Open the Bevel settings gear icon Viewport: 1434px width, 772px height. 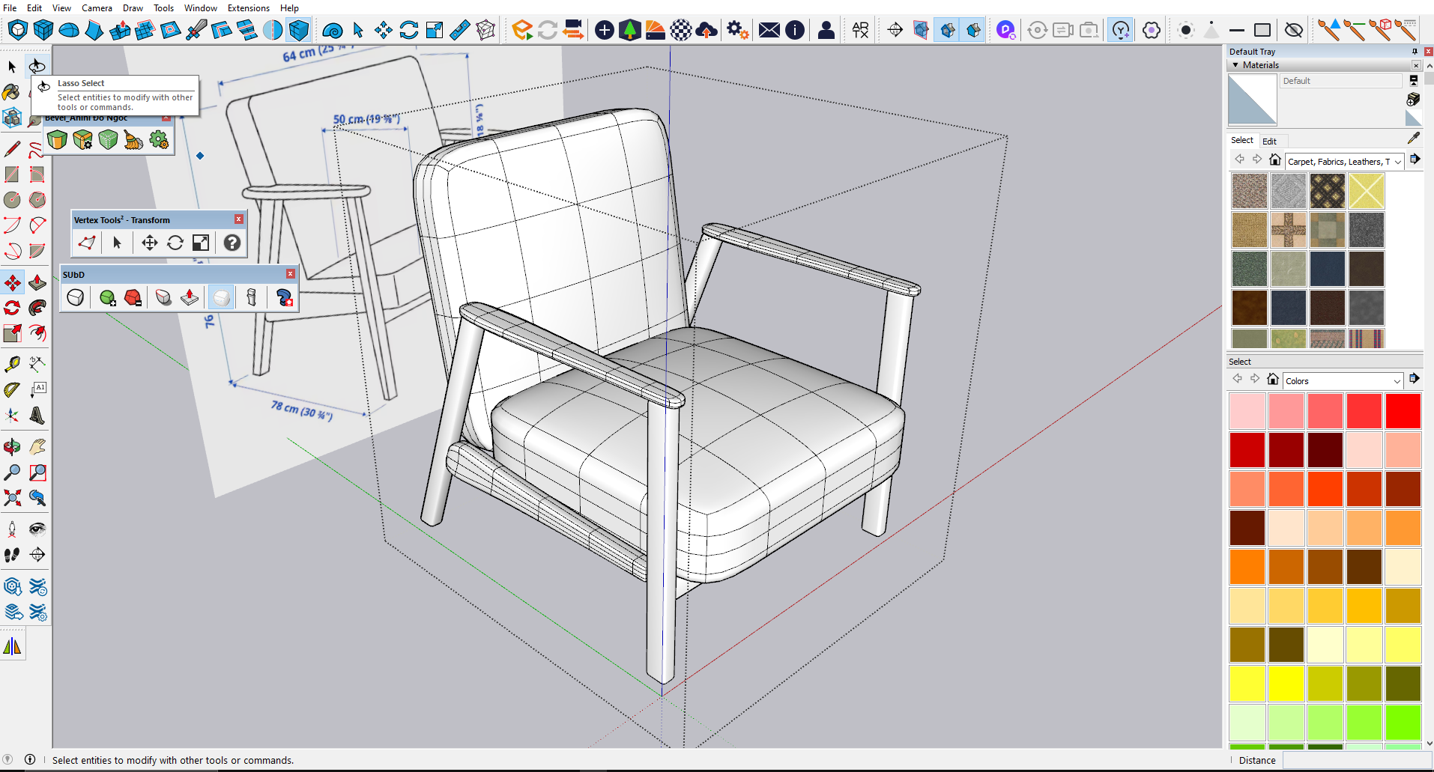coord(159,140)
